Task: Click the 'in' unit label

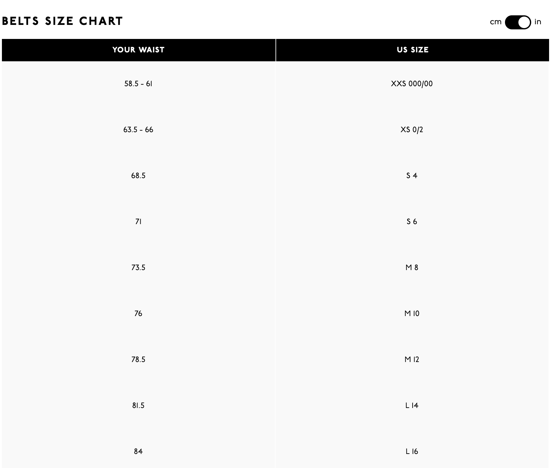Action: (538, 22)
